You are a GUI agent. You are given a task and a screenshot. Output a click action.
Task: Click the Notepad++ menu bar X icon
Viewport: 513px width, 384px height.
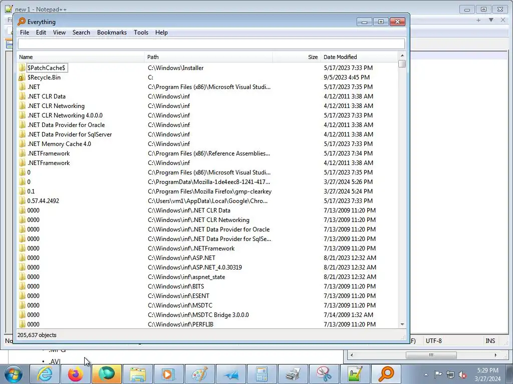point(503,20)
